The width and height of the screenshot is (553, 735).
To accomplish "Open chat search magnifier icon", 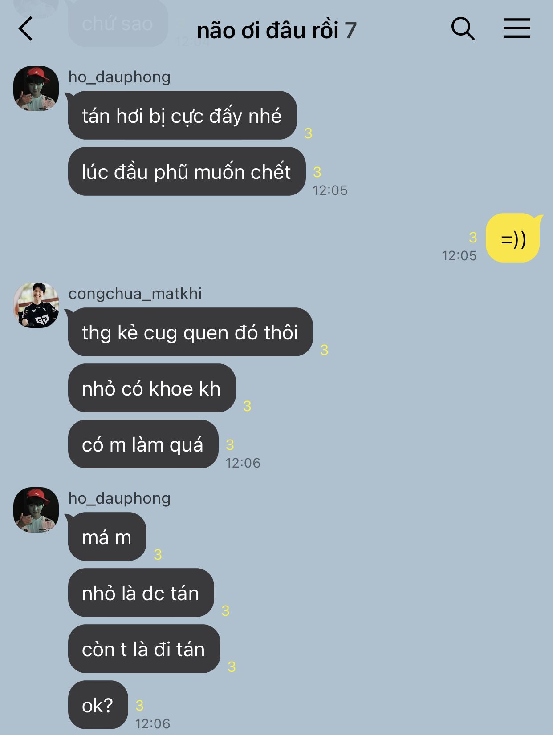I will [463, 29].
